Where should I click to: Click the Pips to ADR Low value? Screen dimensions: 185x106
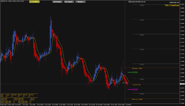coord(30,103)
